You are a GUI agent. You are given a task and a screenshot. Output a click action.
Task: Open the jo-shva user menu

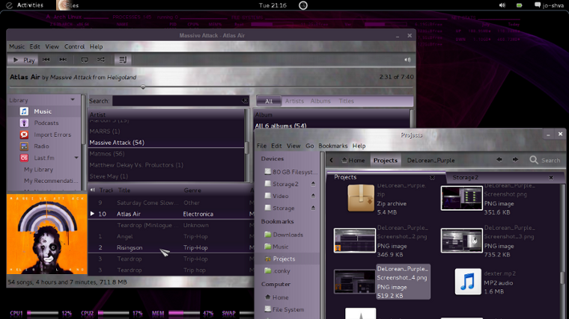click(549, 5)
